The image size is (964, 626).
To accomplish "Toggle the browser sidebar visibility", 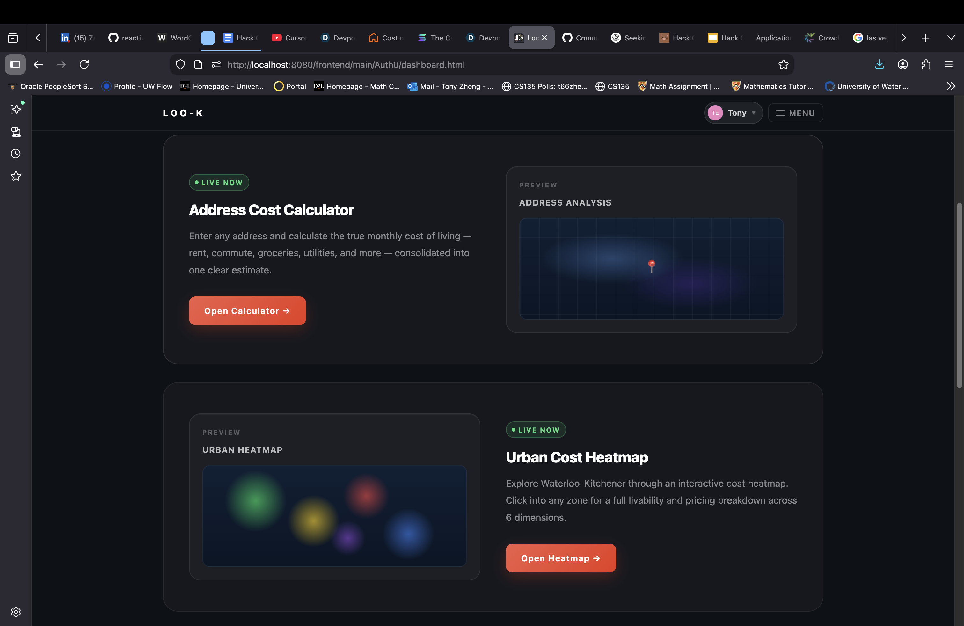I will [15, 65].
